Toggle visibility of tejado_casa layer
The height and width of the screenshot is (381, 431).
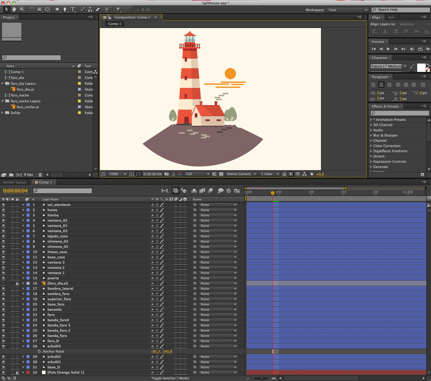[3, 236]
